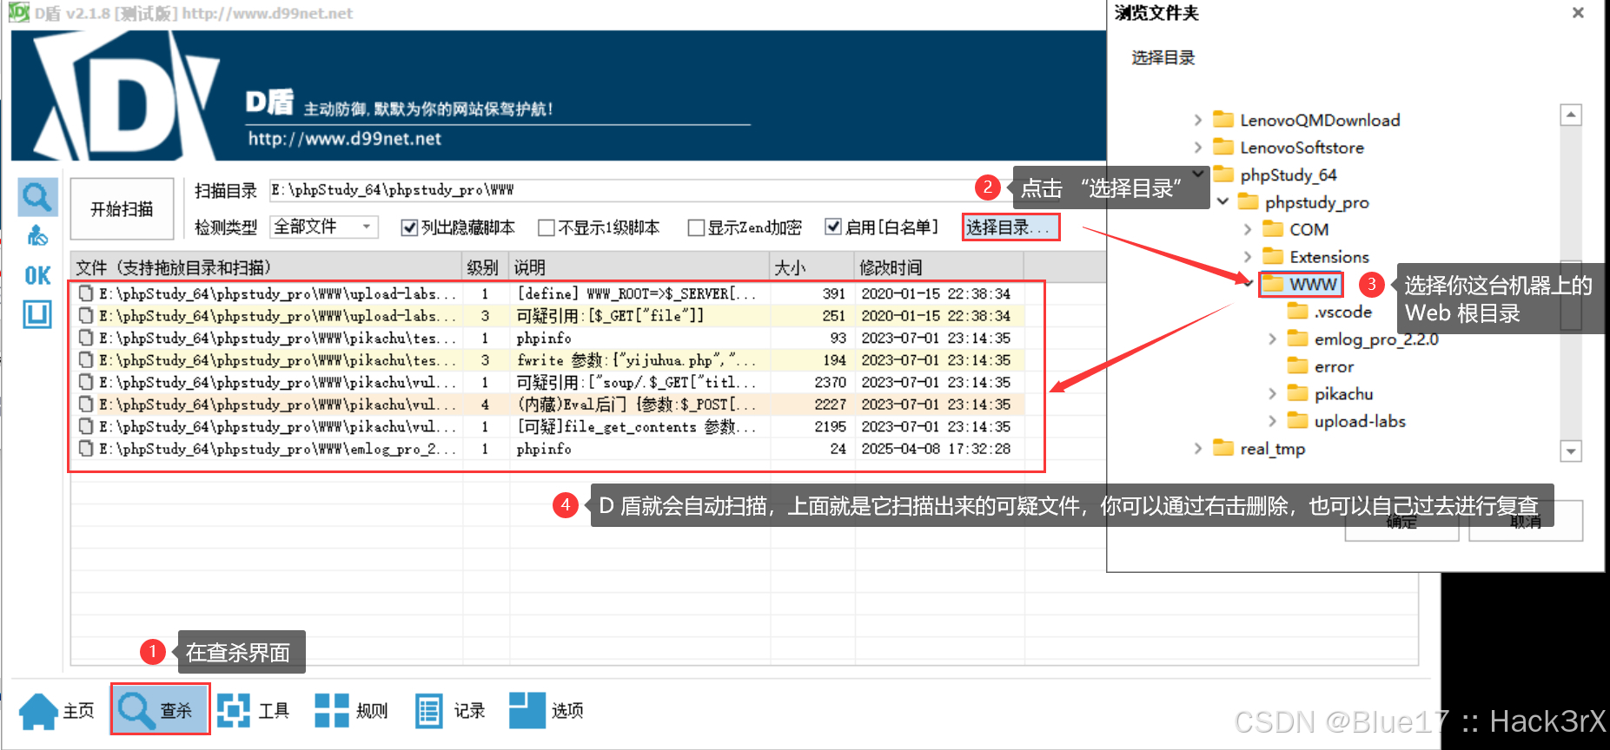Sort by the 说明 column header
Viewport: 1610px width, 750px height.
[x=639, y=267]
